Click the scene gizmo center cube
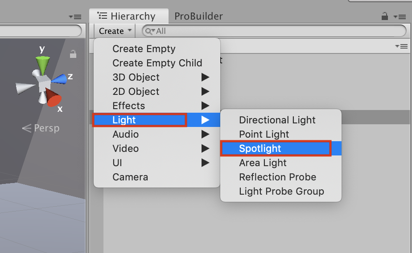Image resolution: width=412 pixels, height=253 pixels. click(x=44, y=83)
